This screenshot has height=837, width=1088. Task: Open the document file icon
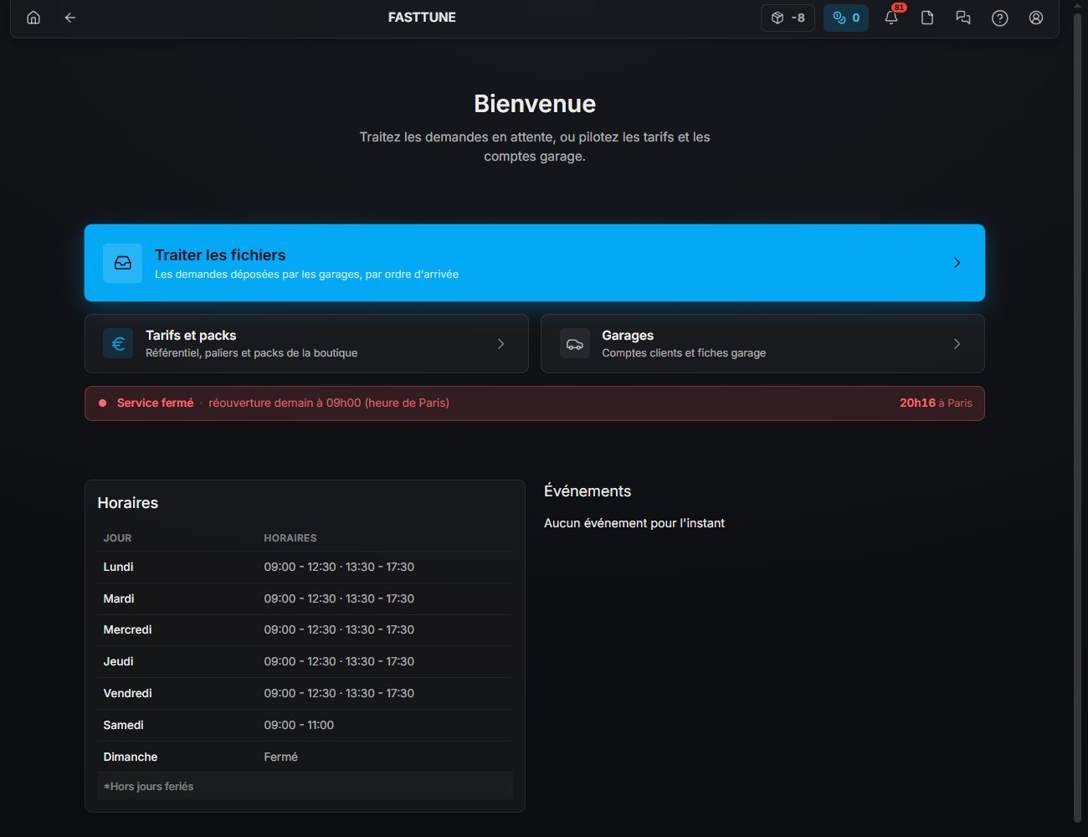pyautogui.click(x=927, y=18)
